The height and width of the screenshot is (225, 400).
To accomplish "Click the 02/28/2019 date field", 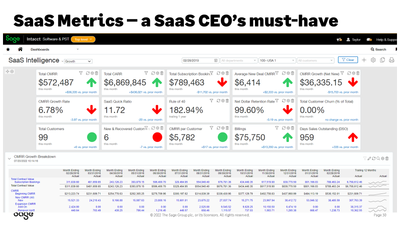I will (x=196, y=60).
